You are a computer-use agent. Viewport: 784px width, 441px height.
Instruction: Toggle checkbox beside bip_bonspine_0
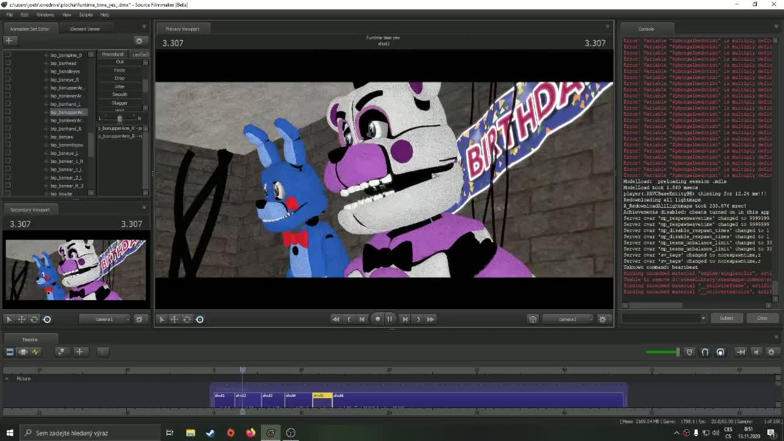point(7,55)
